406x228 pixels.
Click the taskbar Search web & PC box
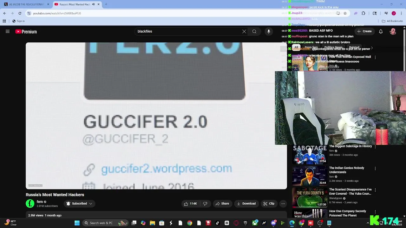click(105, 223)
